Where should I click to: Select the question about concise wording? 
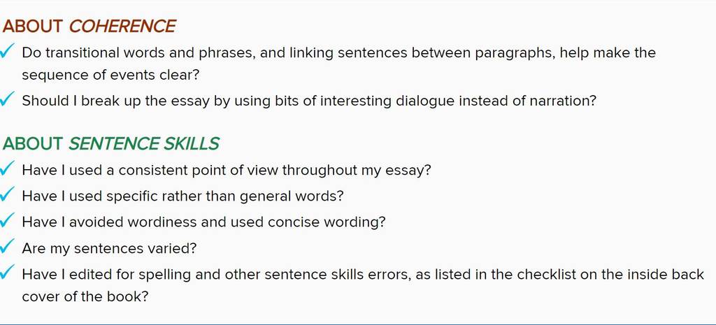203,222
